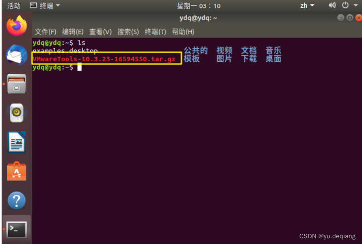Open Rhythmbox speaker icon in dock

[17, 113]
